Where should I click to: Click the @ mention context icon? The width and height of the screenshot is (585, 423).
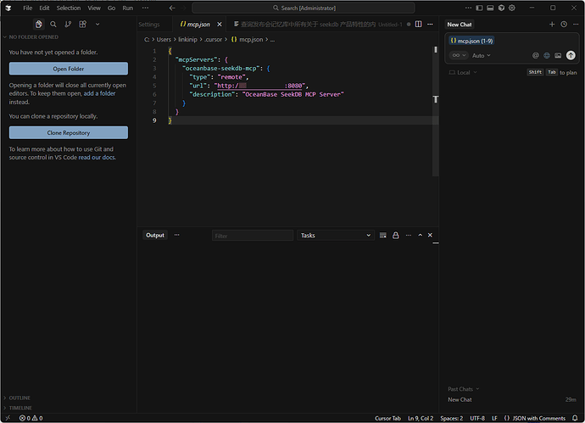[535, 56]
